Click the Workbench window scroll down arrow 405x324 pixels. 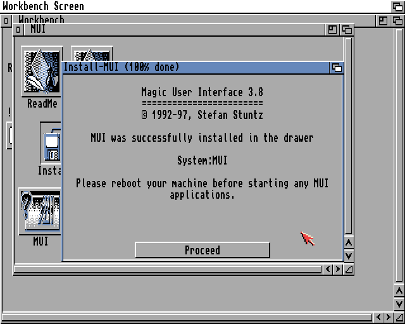click(x=399, y=304)
